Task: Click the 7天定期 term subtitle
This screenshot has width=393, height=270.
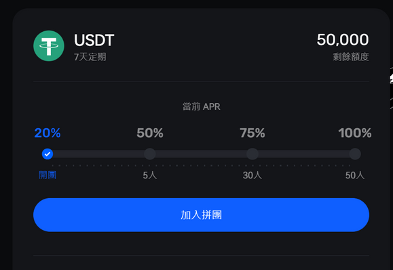Action: (90, 57)
